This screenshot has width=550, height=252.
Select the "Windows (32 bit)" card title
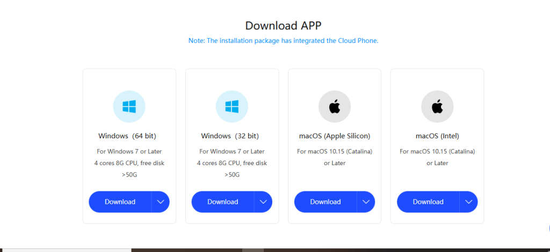(x=230, y=136)
